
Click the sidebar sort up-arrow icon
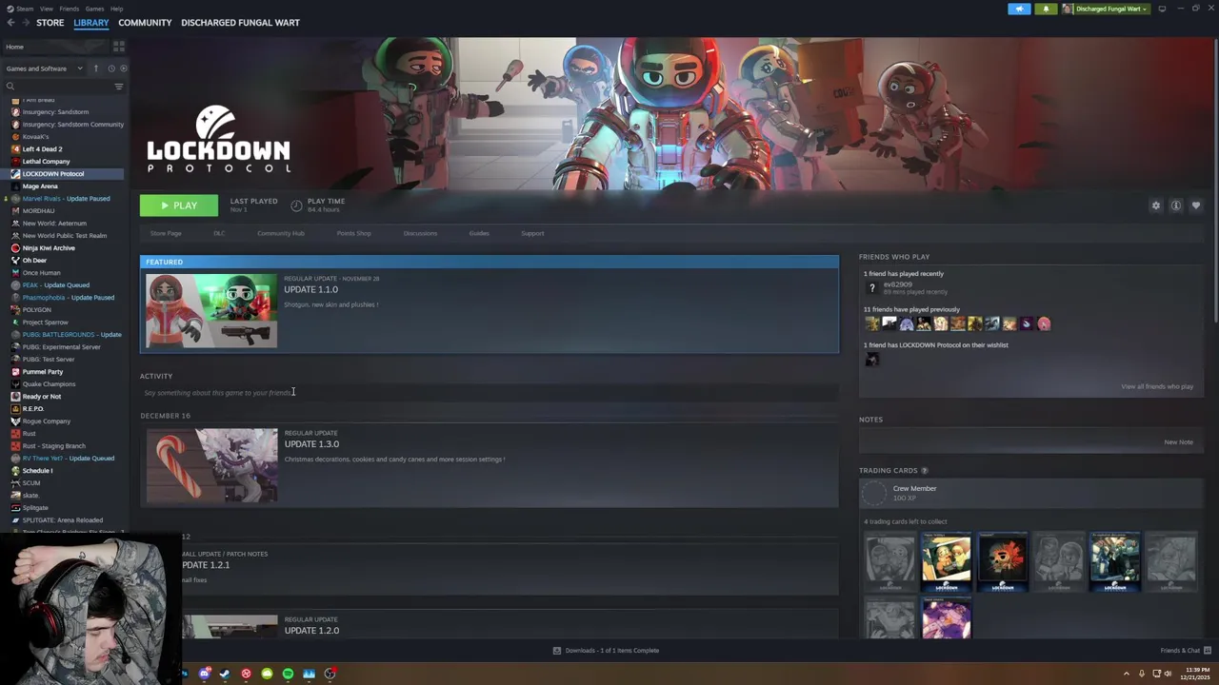coord(95,68)
